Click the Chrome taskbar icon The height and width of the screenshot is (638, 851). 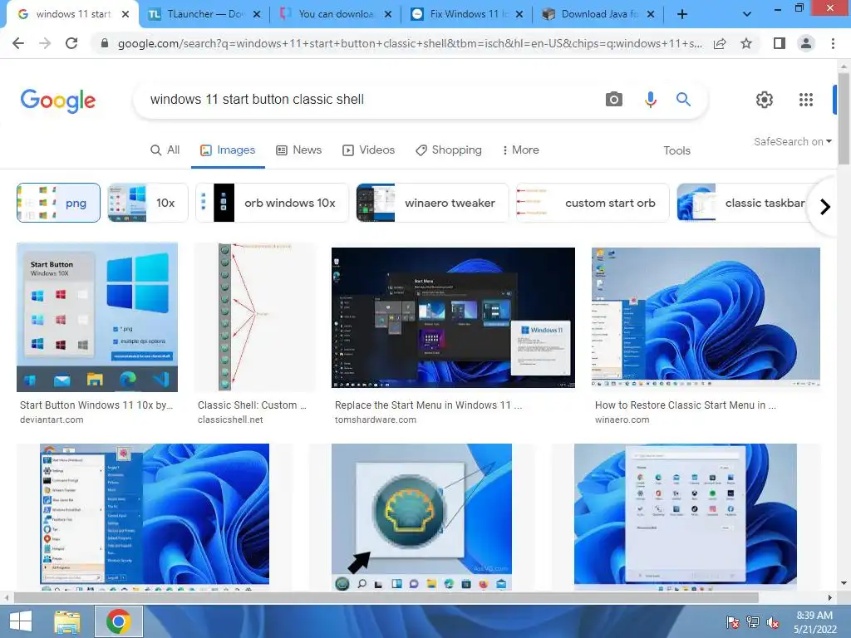coord(119,621)
